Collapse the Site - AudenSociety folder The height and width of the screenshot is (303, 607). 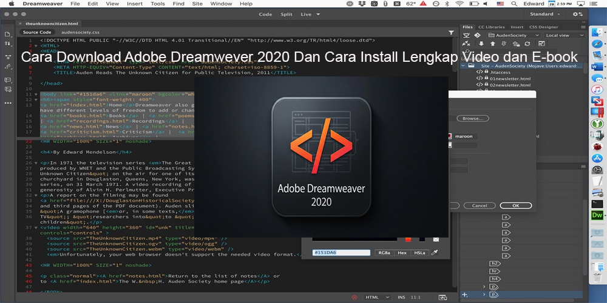point(463,66)
